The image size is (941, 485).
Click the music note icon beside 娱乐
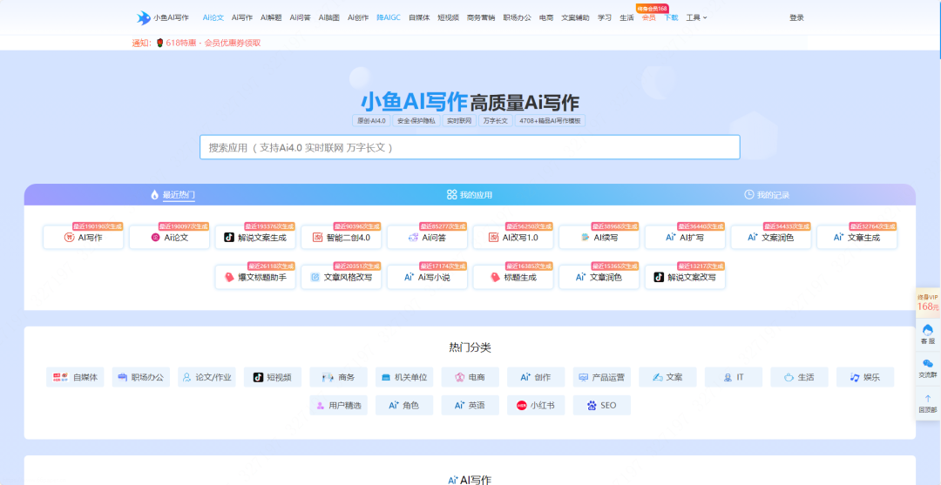click(x=855, y=377)
